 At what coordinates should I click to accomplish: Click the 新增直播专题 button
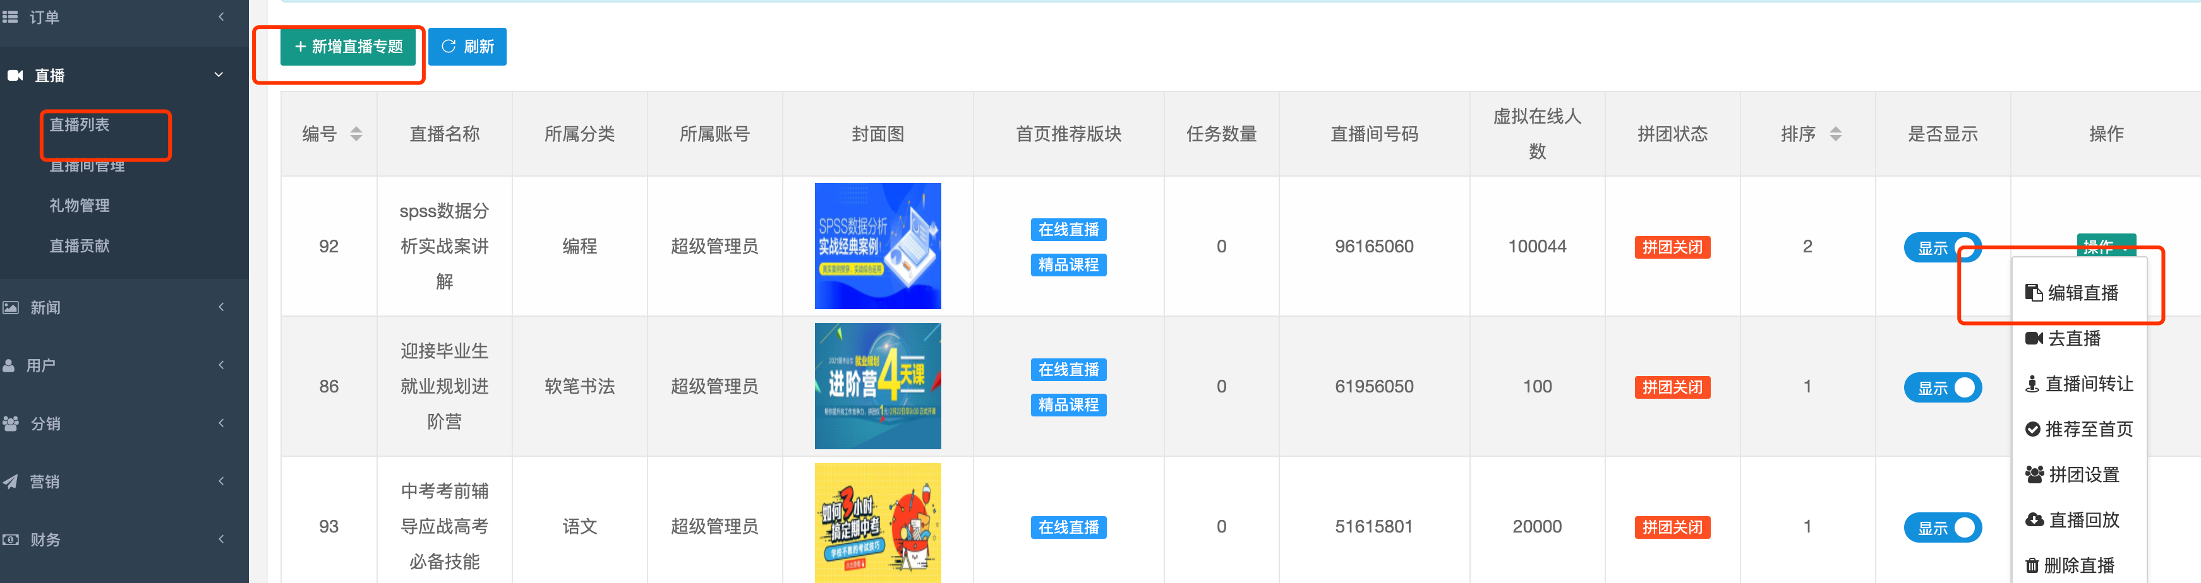pyautogui.click(x=347, y=46)
